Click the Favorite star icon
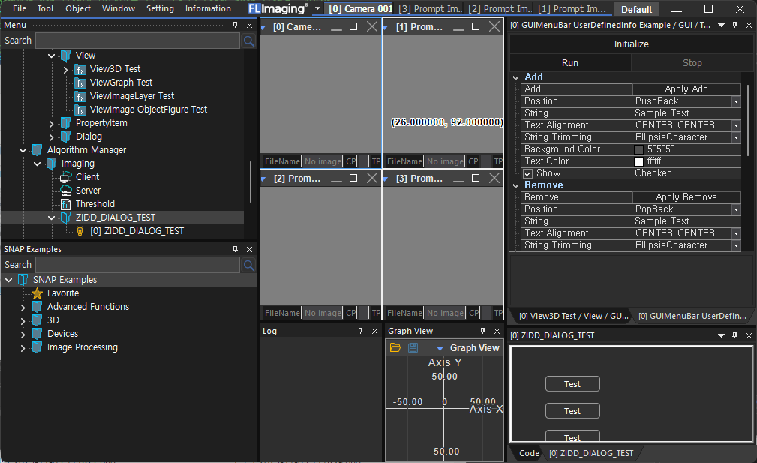 click(x=38, y=293)
